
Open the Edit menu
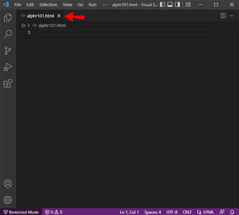coord(30,5)
